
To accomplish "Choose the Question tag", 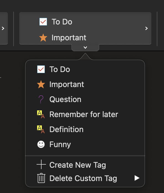I will pos(85,99).
